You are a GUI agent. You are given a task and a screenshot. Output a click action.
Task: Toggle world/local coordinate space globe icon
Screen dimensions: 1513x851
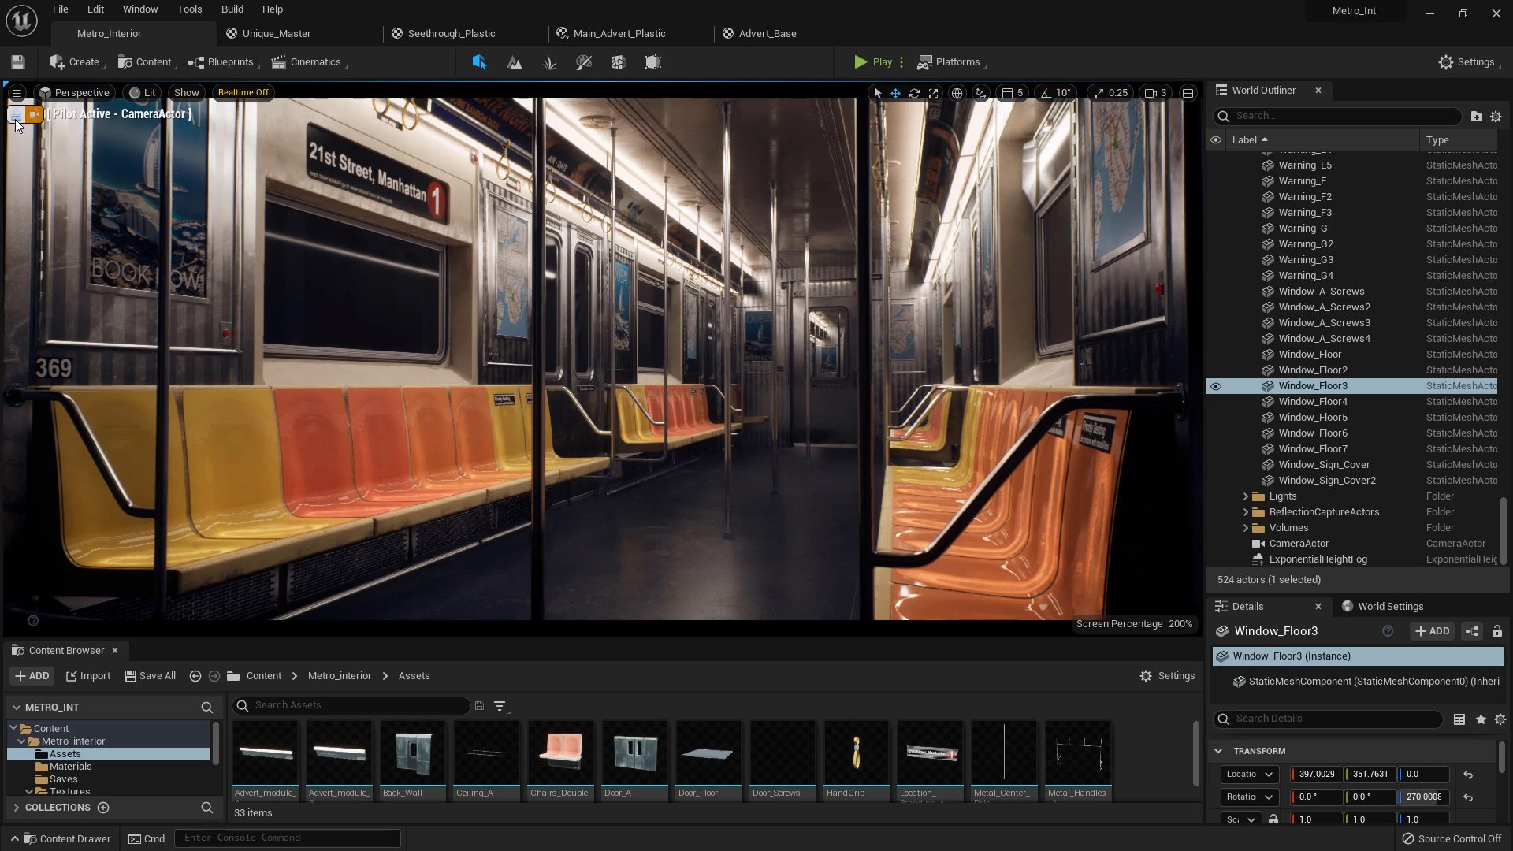click(x=957, y=93)
